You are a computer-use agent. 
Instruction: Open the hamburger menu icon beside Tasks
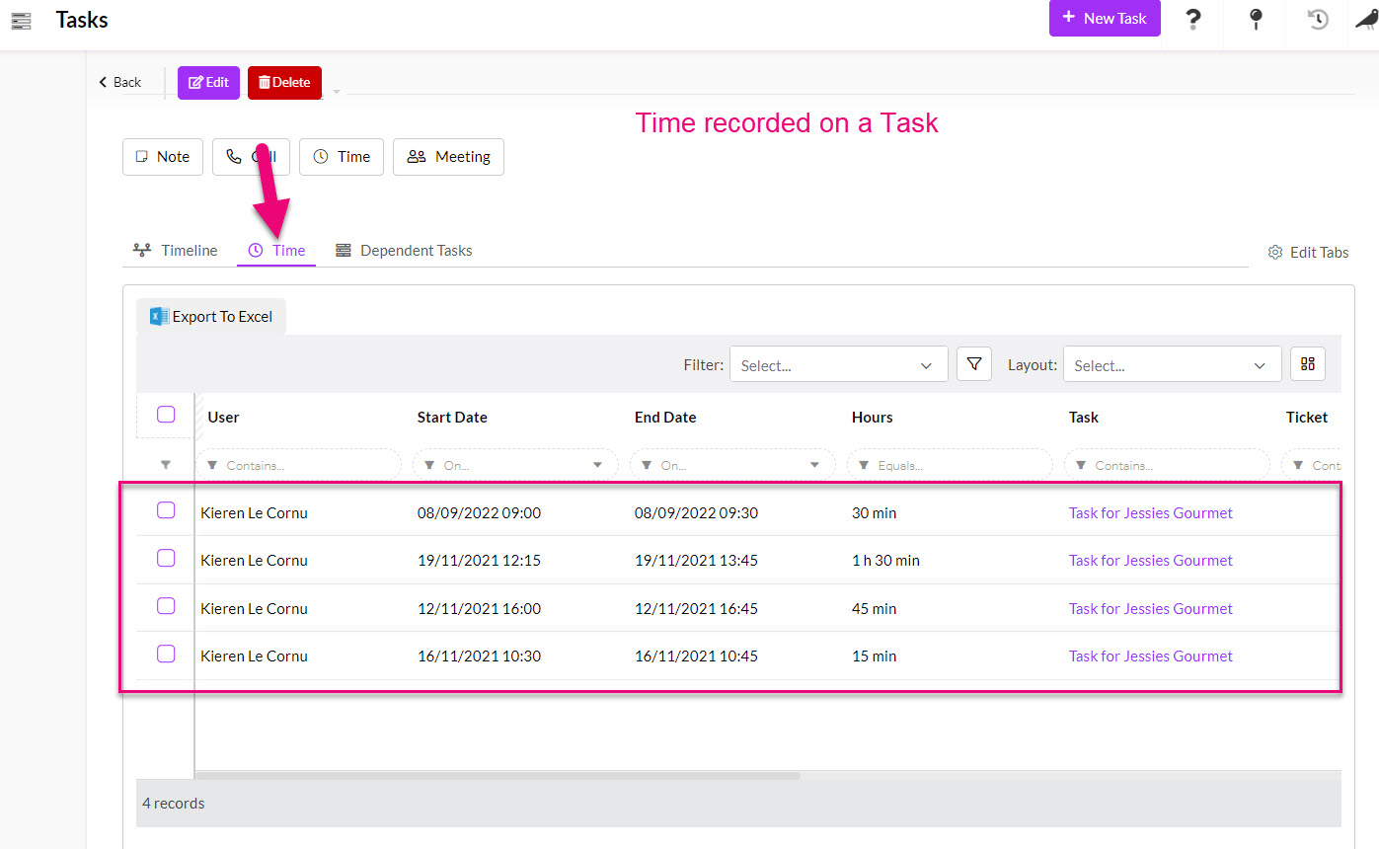[21, 20]
